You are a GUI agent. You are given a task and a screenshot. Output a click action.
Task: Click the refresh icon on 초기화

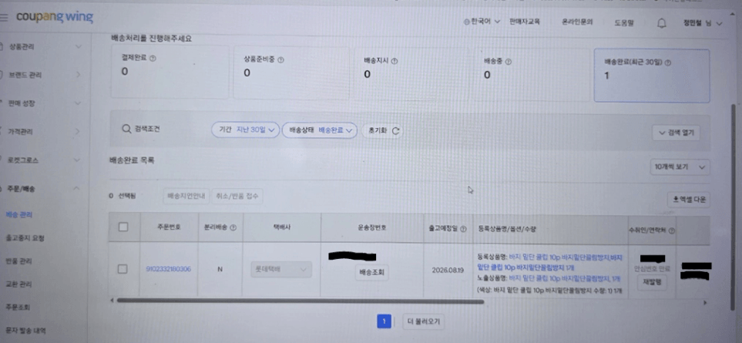click(x=395, y=131)
